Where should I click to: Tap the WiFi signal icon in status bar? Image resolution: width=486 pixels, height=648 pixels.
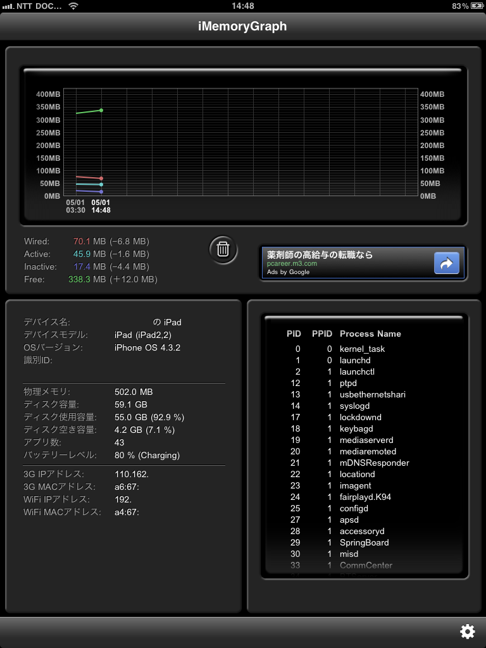click(x=73, y=6)
